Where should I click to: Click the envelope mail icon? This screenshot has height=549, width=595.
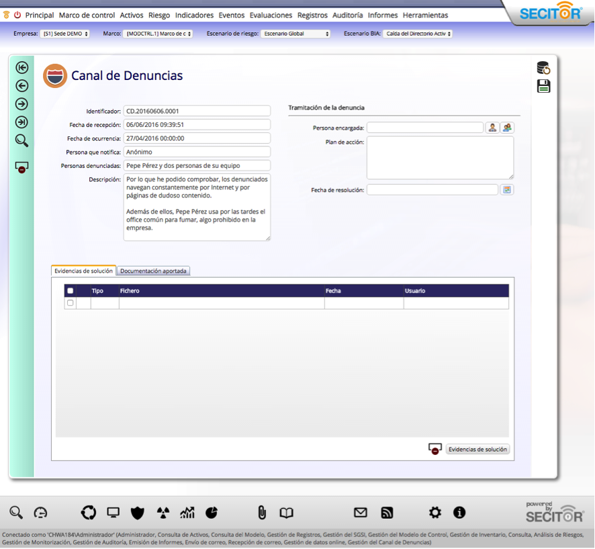(x=361, y=513)
